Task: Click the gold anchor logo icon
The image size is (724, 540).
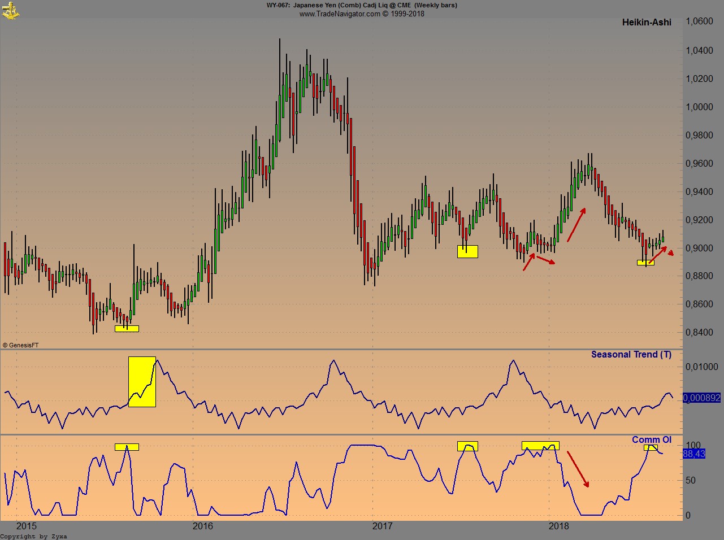Action: pyautogui.click(x=11, y=10)
